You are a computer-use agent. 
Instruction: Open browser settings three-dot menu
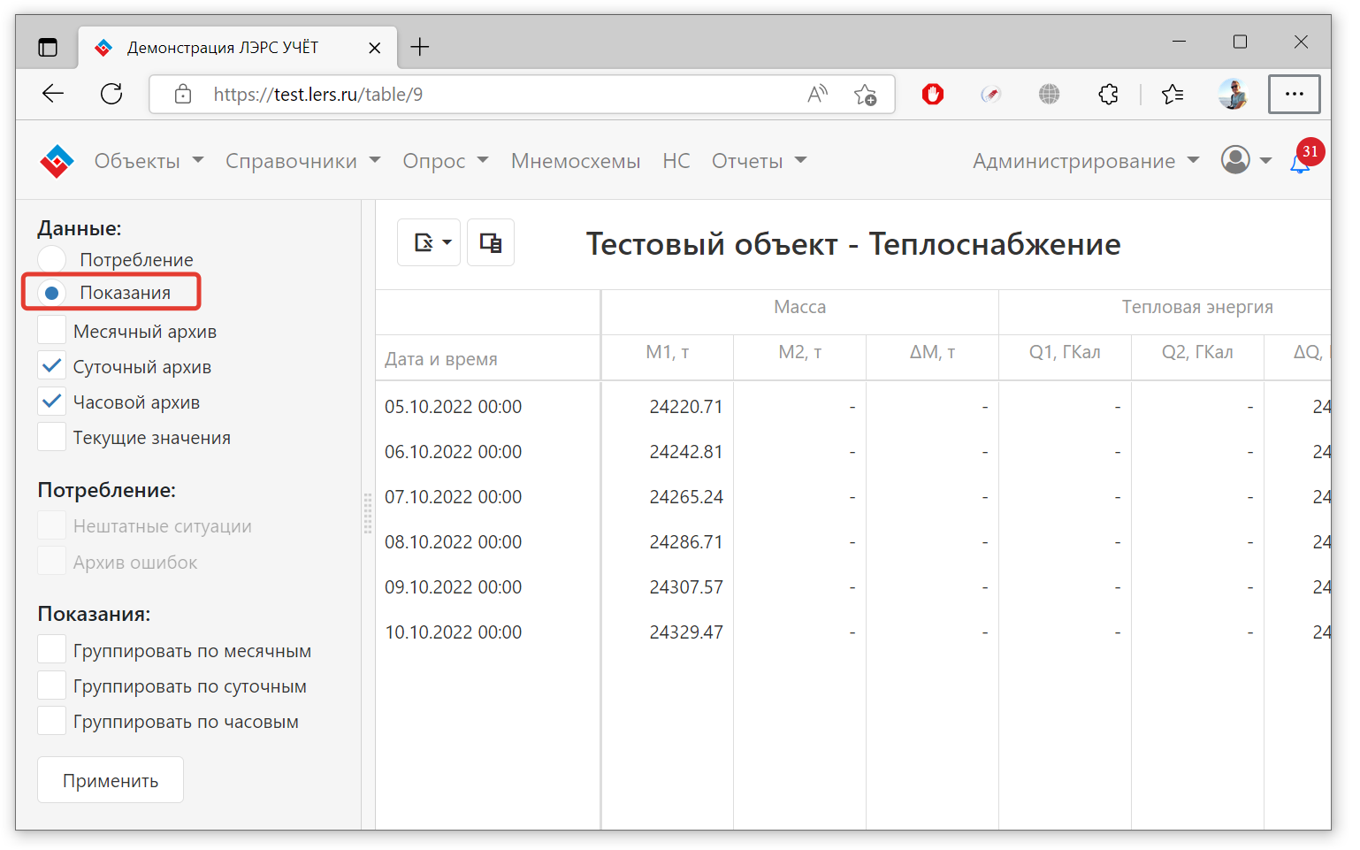coord(1294,94)
